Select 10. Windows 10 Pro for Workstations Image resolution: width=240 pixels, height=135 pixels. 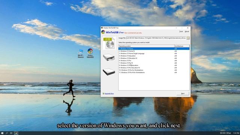(x=154, y=70)
